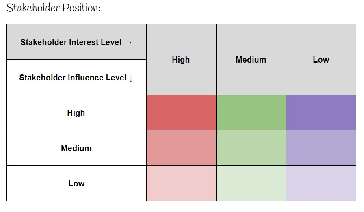This screenshot has width=364, height=212.
Task: Click the High influence, Low interest purple cell
Action: (321, 112)
